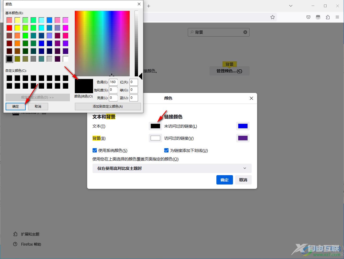Screen dimensions: 344x259
Task: Click the black 颜色|纯色 preview box
Action: coord(84,86)
